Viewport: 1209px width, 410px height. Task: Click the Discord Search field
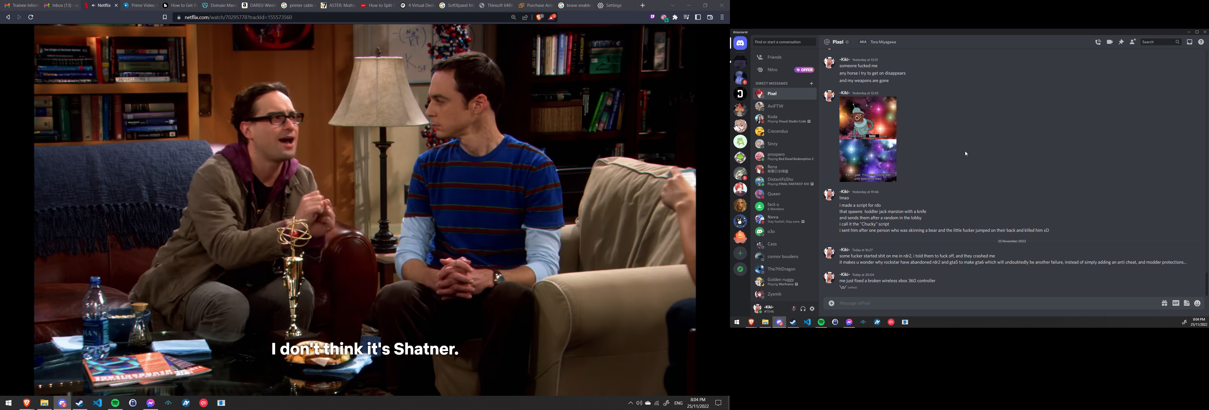tap(1161, 42)
